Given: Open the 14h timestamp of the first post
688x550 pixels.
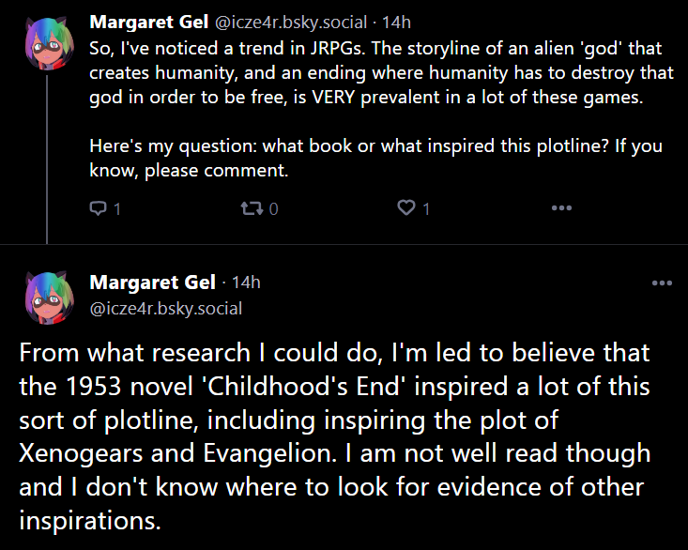Looking at the screenshot, I should coord(396,23).
